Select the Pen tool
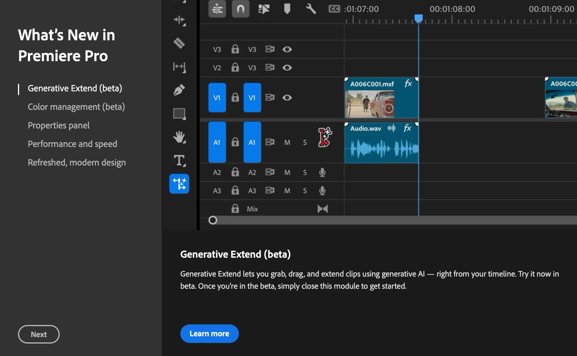The width and height of the screenshot is (577, 356). 179,90
